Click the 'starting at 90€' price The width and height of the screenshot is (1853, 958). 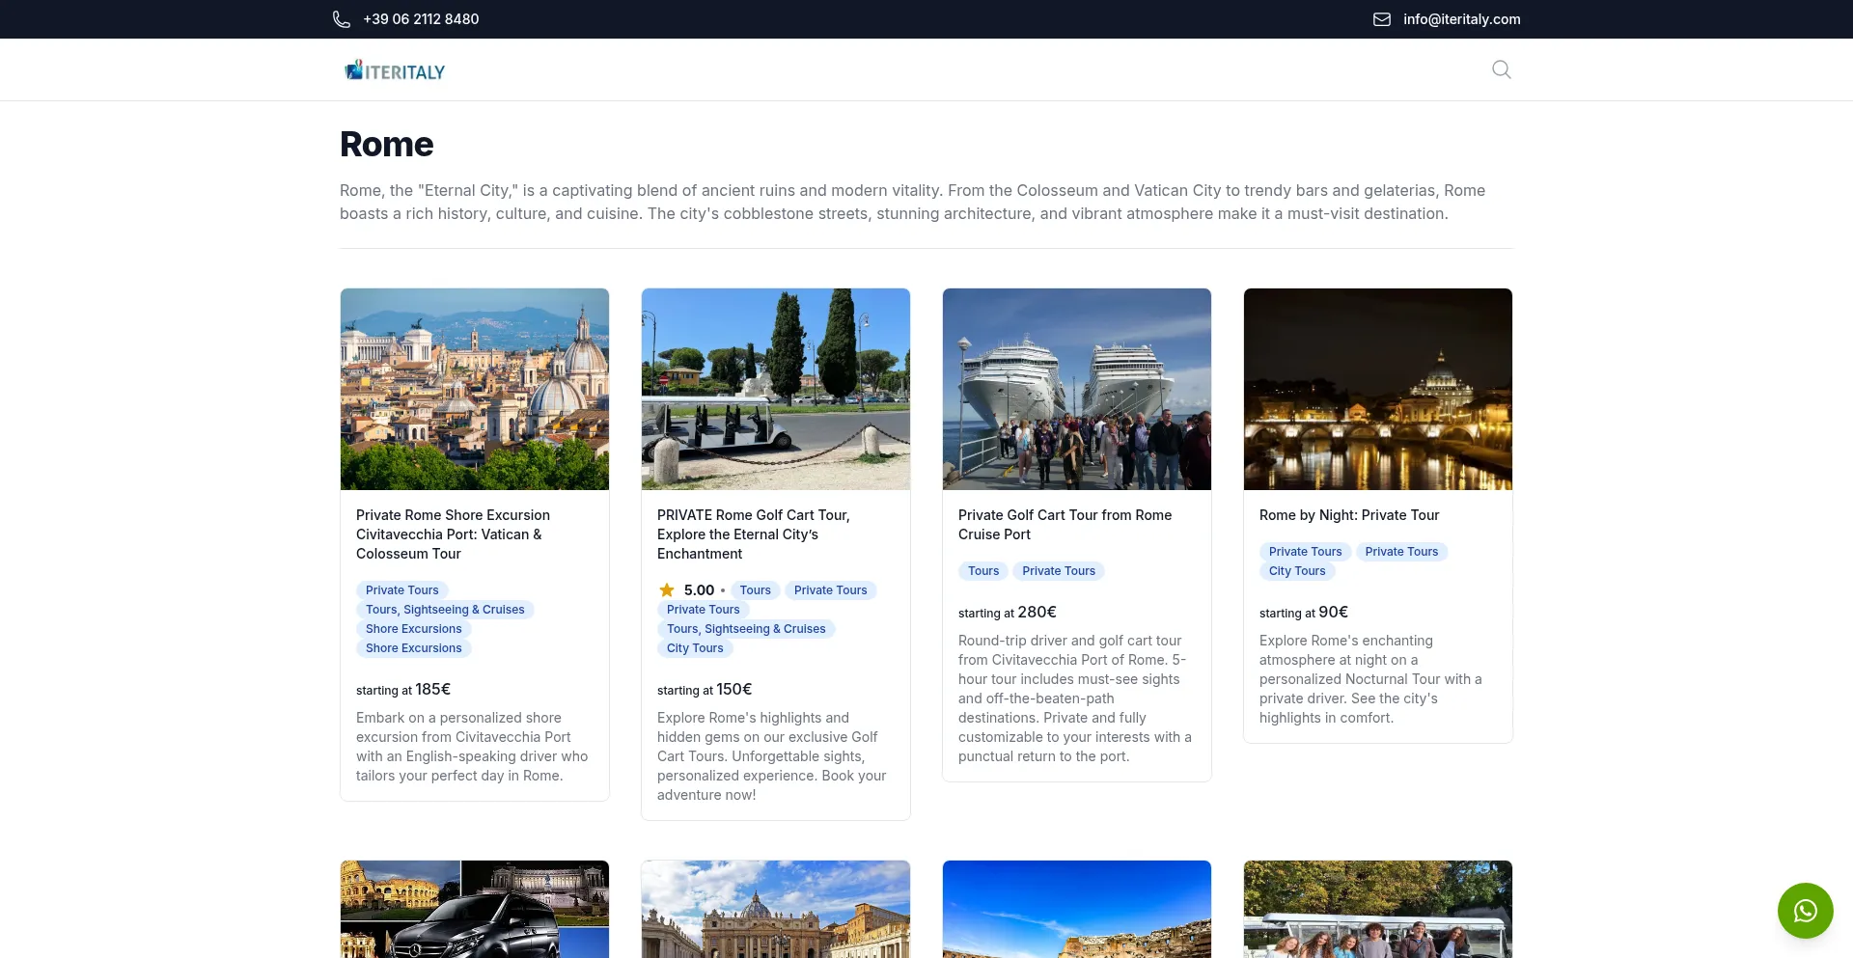coord(1304,613)
